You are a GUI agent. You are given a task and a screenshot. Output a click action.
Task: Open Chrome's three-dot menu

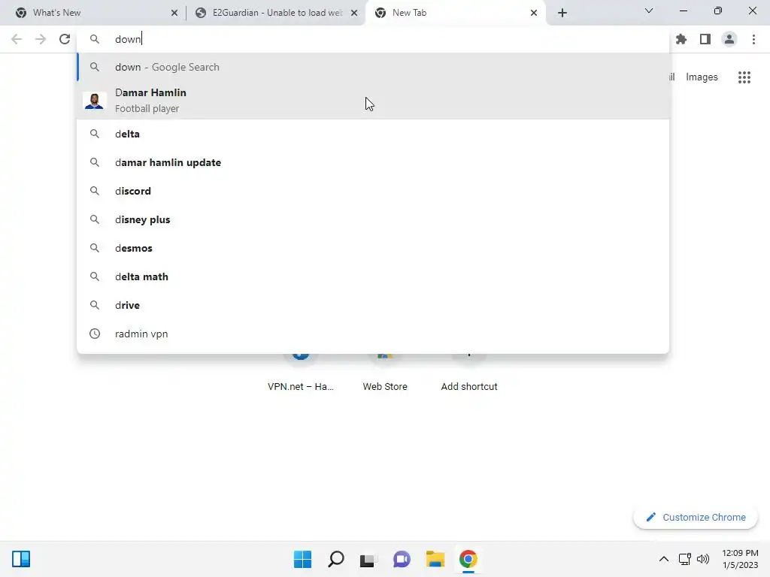point(753,39)
